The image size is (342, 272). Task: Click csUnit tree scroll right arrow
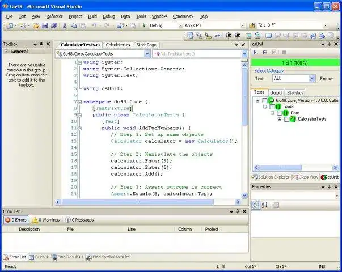point(335,168)
